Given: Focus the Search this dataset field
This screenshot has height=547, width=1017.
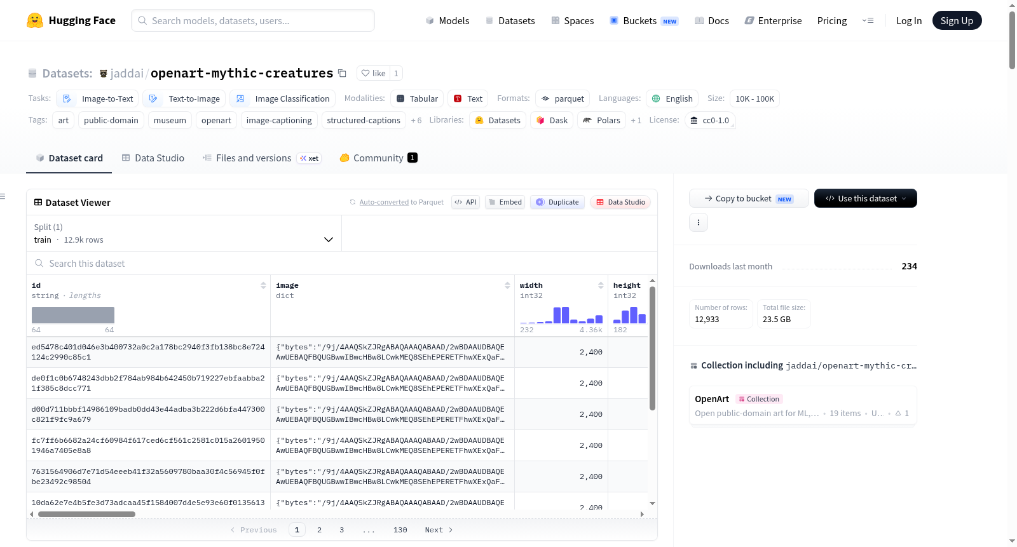Looking at the screenshot, I should point(342,263).
